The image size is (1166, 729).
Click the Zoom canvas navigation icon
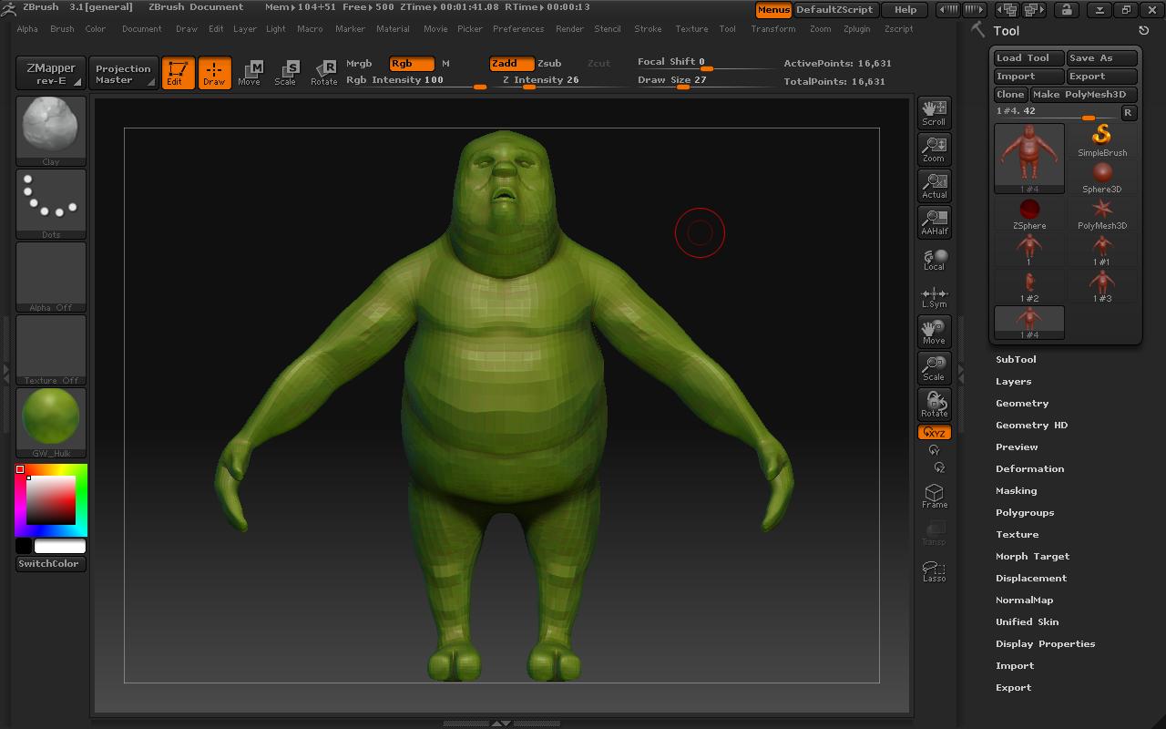pyautogui.click(x=934, y=149)
